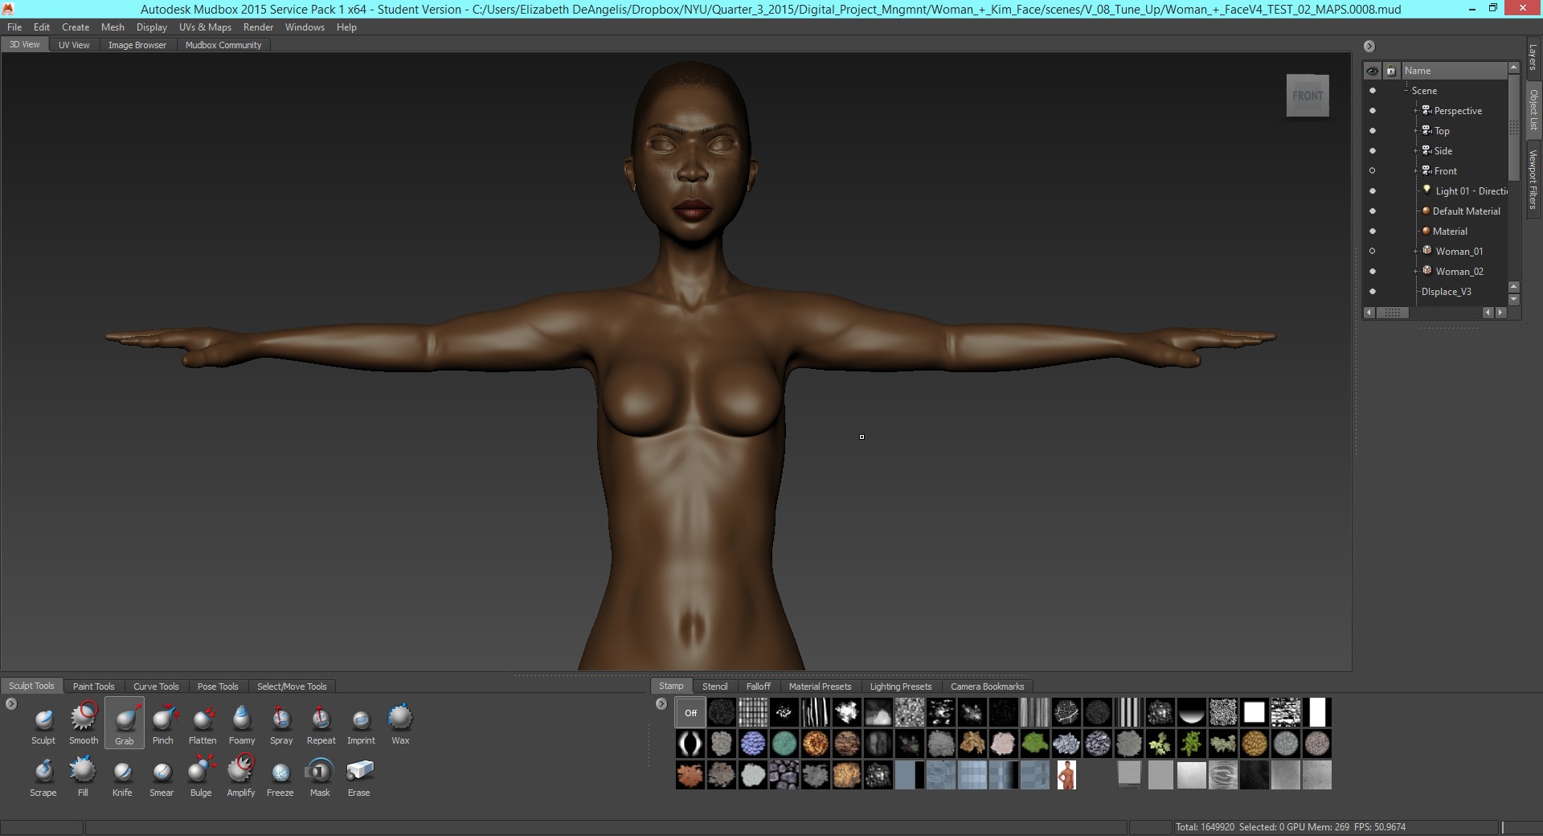
Task: Select the Repeat tool
Action: [321, 723]
